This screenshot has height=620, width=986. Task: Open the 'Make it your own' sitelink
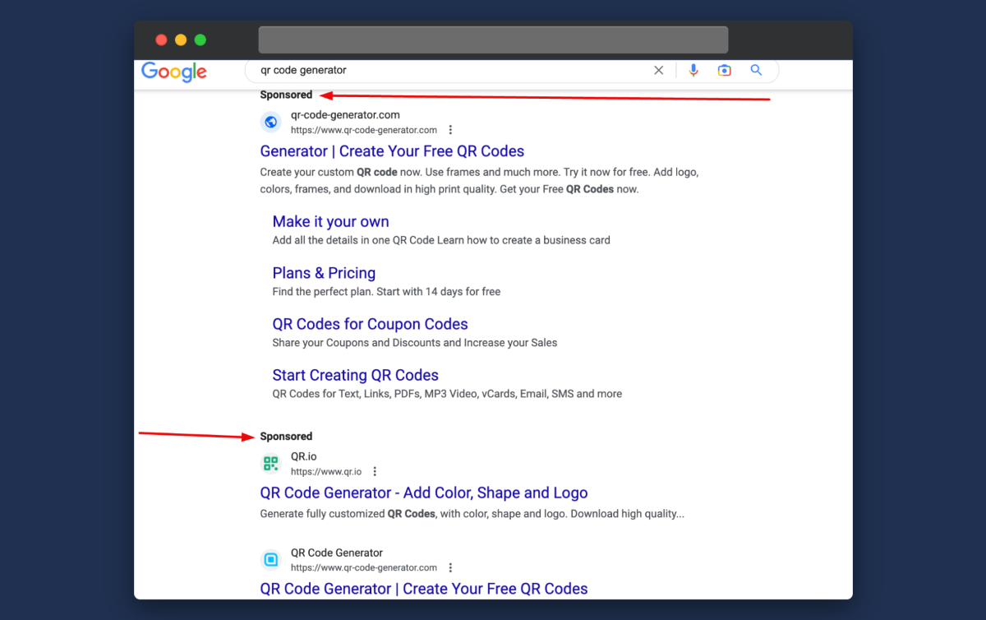coord(330,222)
